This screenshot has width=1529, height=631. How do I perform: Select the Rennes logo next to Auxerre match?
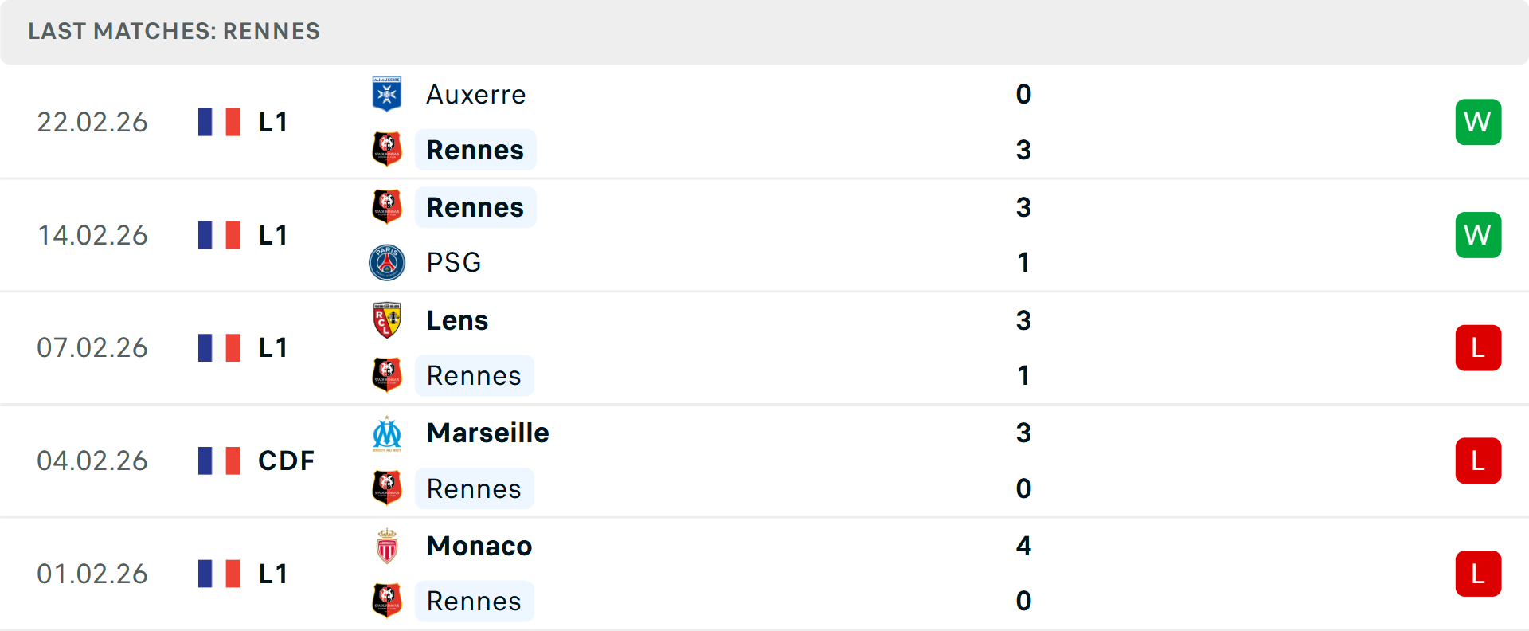click(x=387, y=149)
